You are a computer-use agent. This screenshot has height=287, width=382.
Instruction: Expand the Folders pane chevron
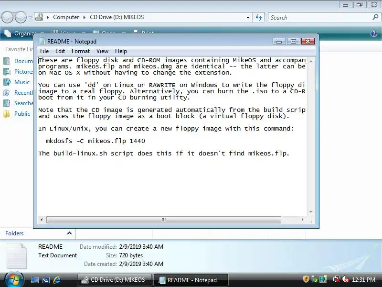tap(69, 233)
